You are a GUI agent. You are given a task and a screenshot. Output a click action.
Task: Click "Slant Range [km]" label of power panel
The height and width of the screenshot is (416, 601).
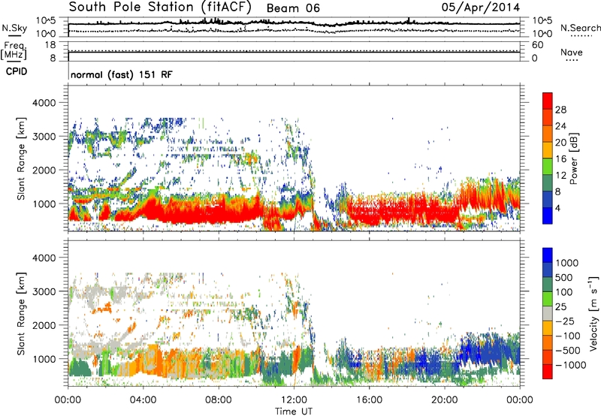point(21,158)
